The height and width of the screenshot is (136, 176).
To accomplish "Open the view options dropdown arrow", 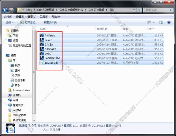I will tap(154, 23).
